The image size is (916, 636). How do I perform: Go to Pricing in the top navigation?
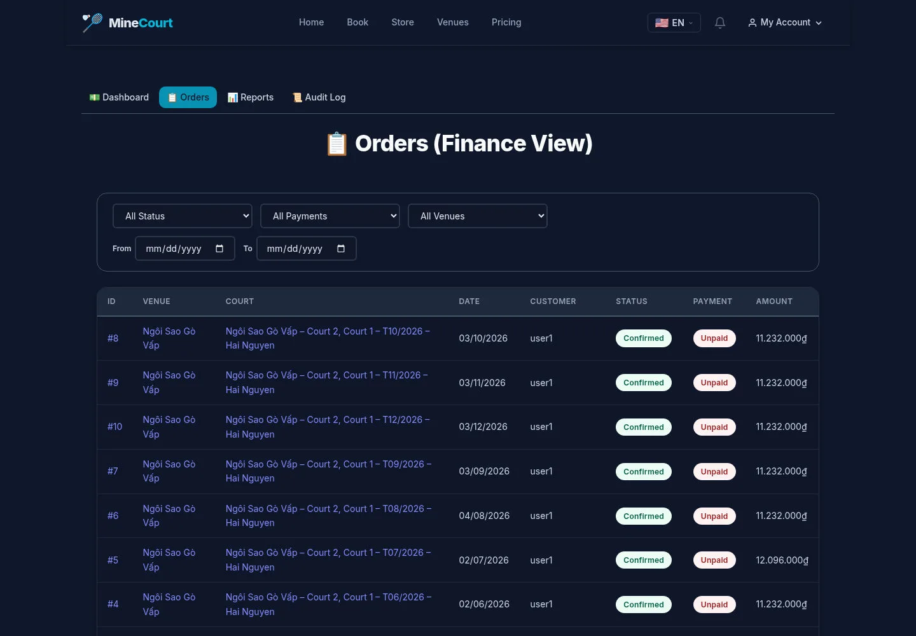click(x=506, y=22)
